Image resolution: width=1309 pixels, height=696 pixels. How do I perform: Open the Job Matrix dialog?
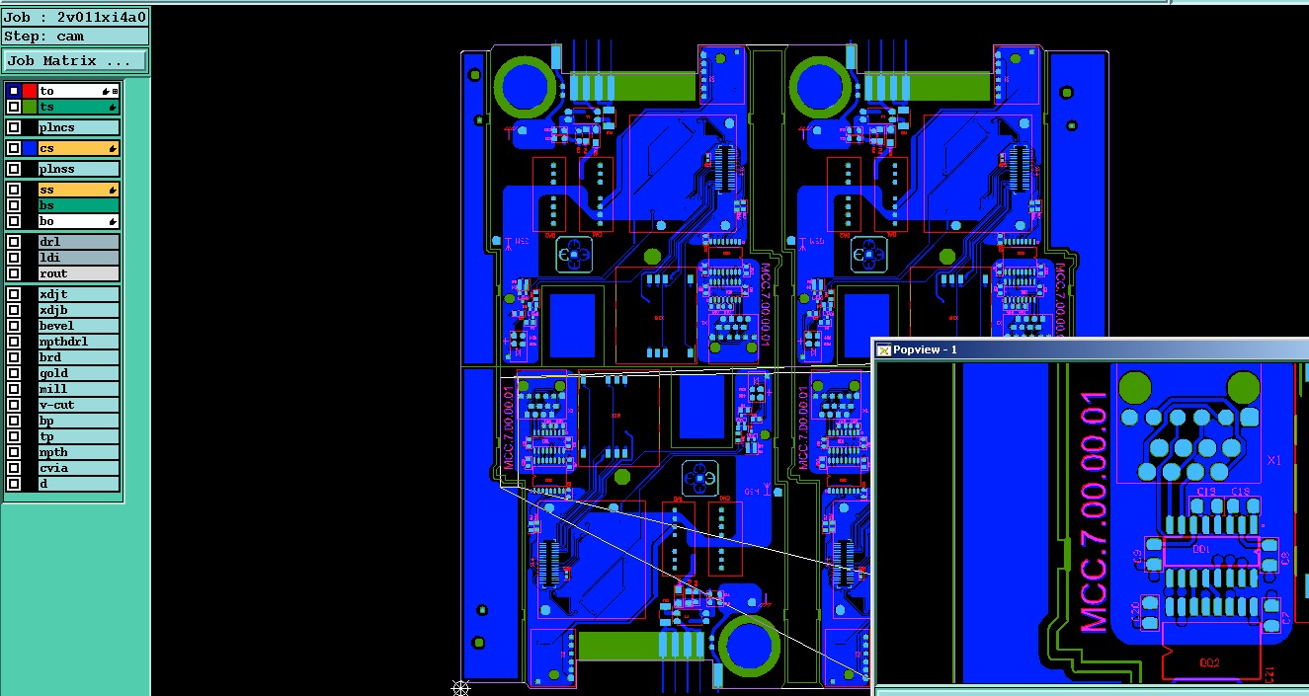click(75, 60)
